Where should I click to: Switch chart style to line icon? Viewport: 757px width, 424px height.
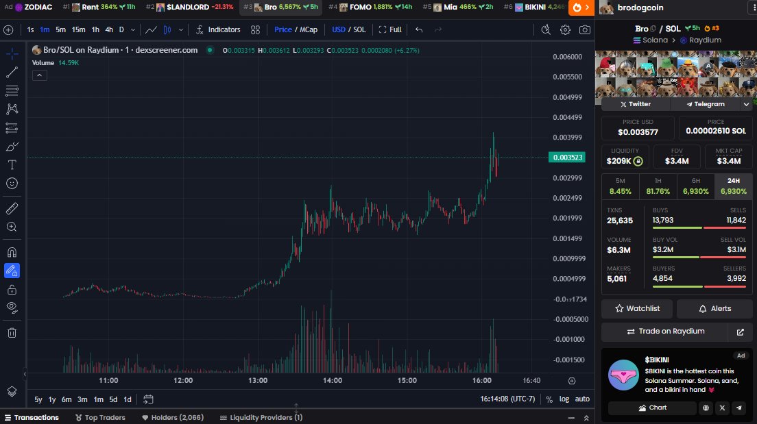point(151,30)
